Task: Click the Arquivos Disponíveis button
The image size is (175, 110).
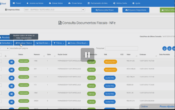Action: click(136, 10)
